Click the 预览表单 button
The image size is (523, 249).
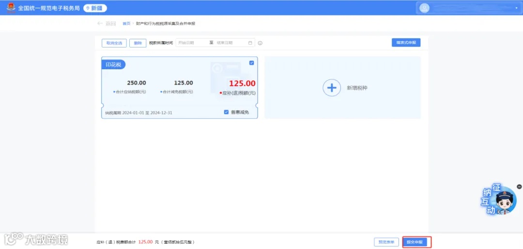point(386,242)
